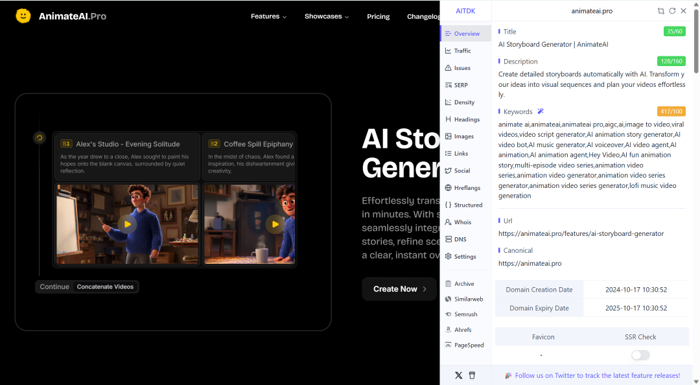This screenshot has height=385, width=700.
Task: Click the AnimateAI smiley logo icon
Action: click(23, 16)
